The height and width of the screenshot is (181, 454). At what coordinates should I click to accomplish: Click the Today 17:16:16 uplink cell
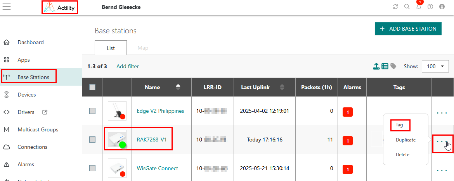(265, 140)
